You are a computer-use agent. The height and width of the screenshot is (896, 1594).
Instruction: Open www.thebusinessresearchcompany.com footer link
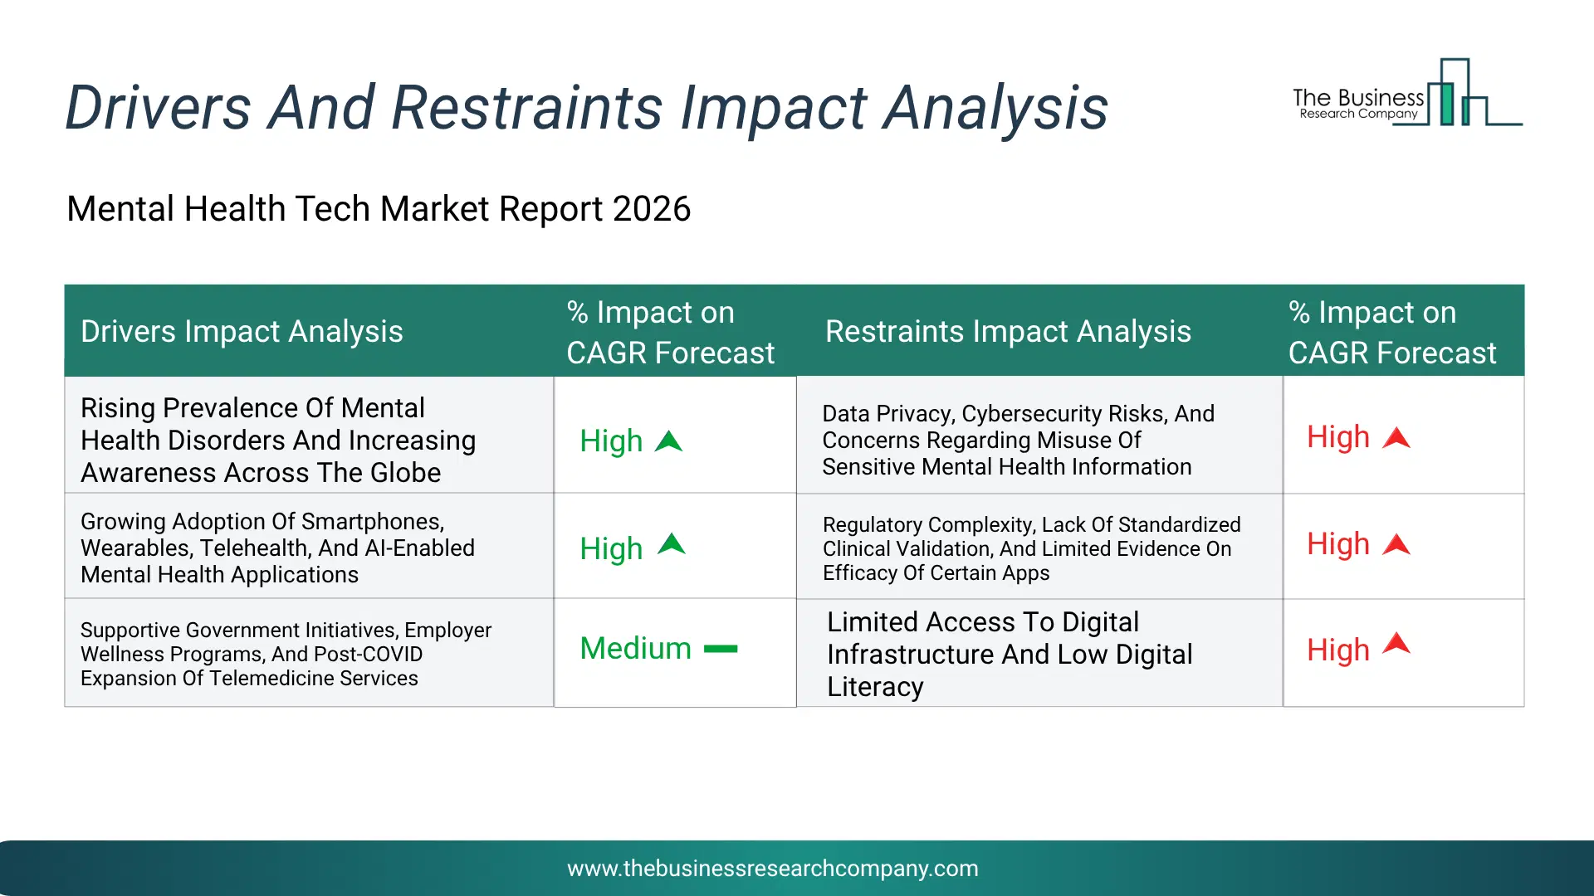tap(772, 869)
